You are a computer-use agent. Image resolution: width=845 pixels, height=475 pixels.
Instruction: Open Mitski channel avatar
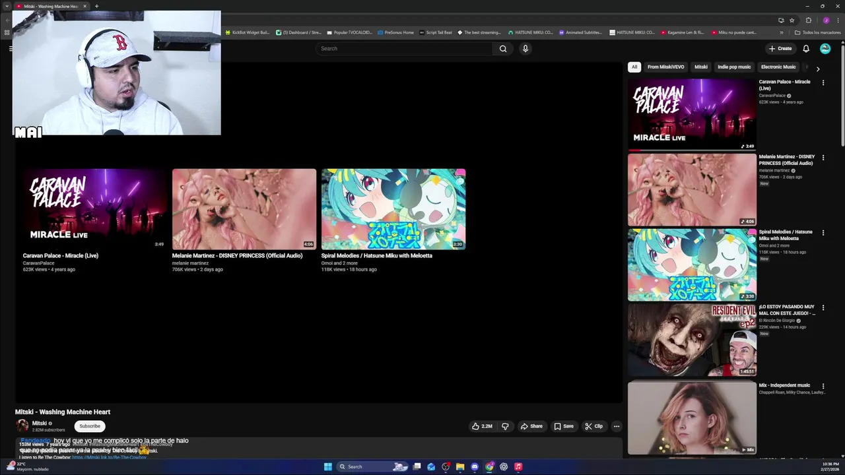[x=22, y=426]
